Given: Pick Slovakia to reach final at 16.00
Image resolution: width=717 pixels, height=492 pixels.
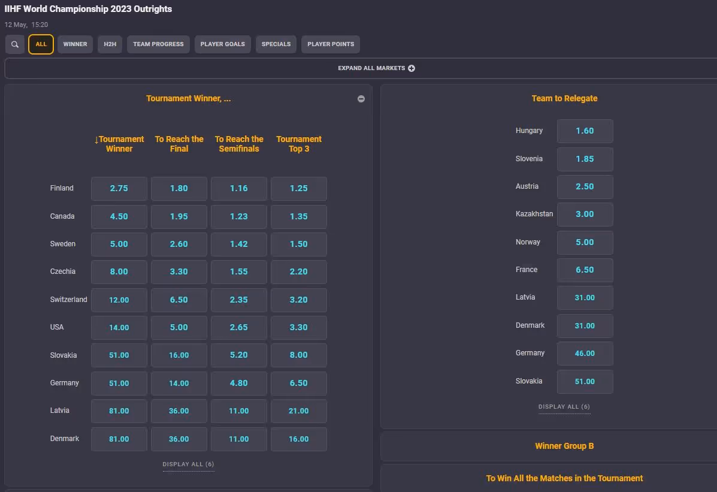Looking at the screenshot, I should click(x=179, y=355).
